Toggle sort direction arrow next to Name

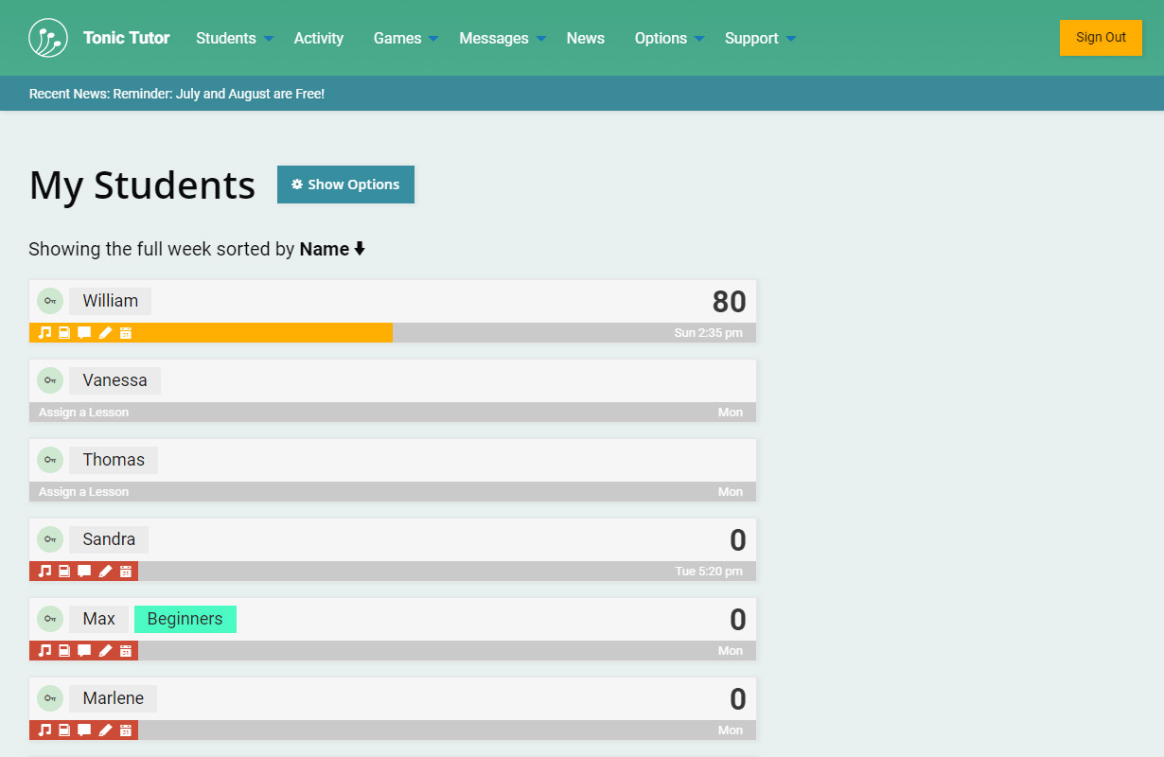[360, 250]
